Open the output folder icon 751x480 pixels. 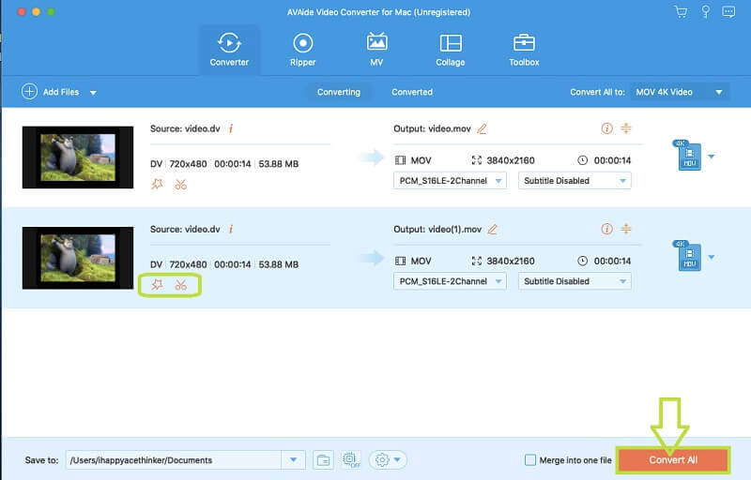[x=323, y=460]
